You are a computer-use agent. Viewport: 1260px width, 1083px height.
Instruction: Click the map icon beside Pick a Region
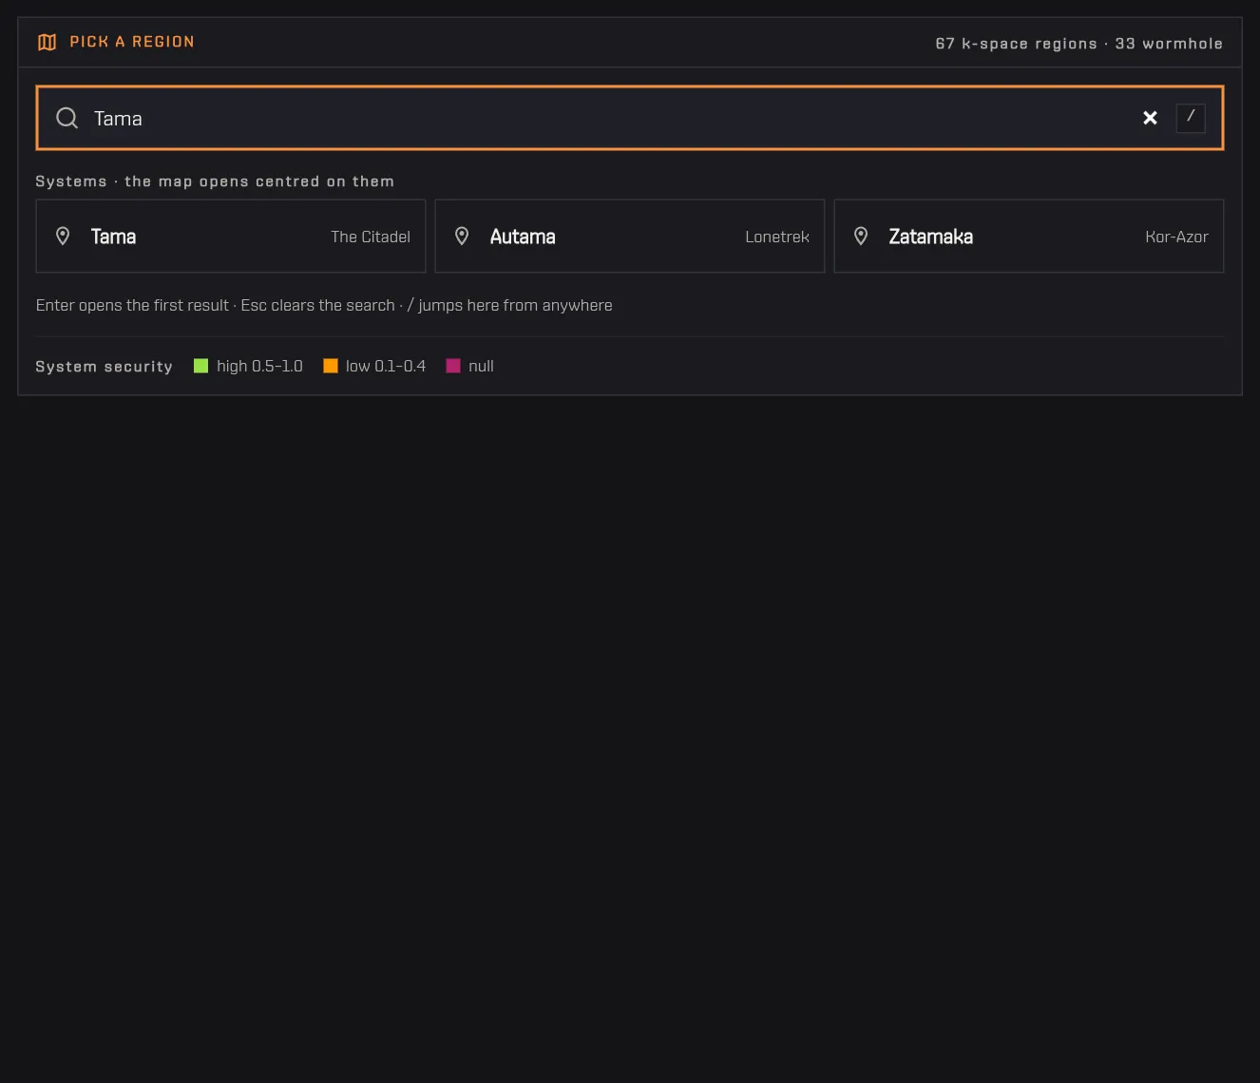coord(47,42)
